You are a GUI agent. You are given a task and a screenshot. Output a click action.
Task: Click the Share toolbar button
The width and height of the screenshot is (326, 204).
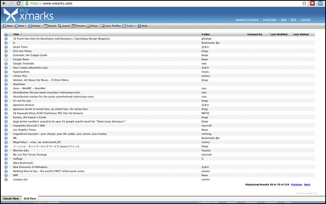[x=92, y=26]
